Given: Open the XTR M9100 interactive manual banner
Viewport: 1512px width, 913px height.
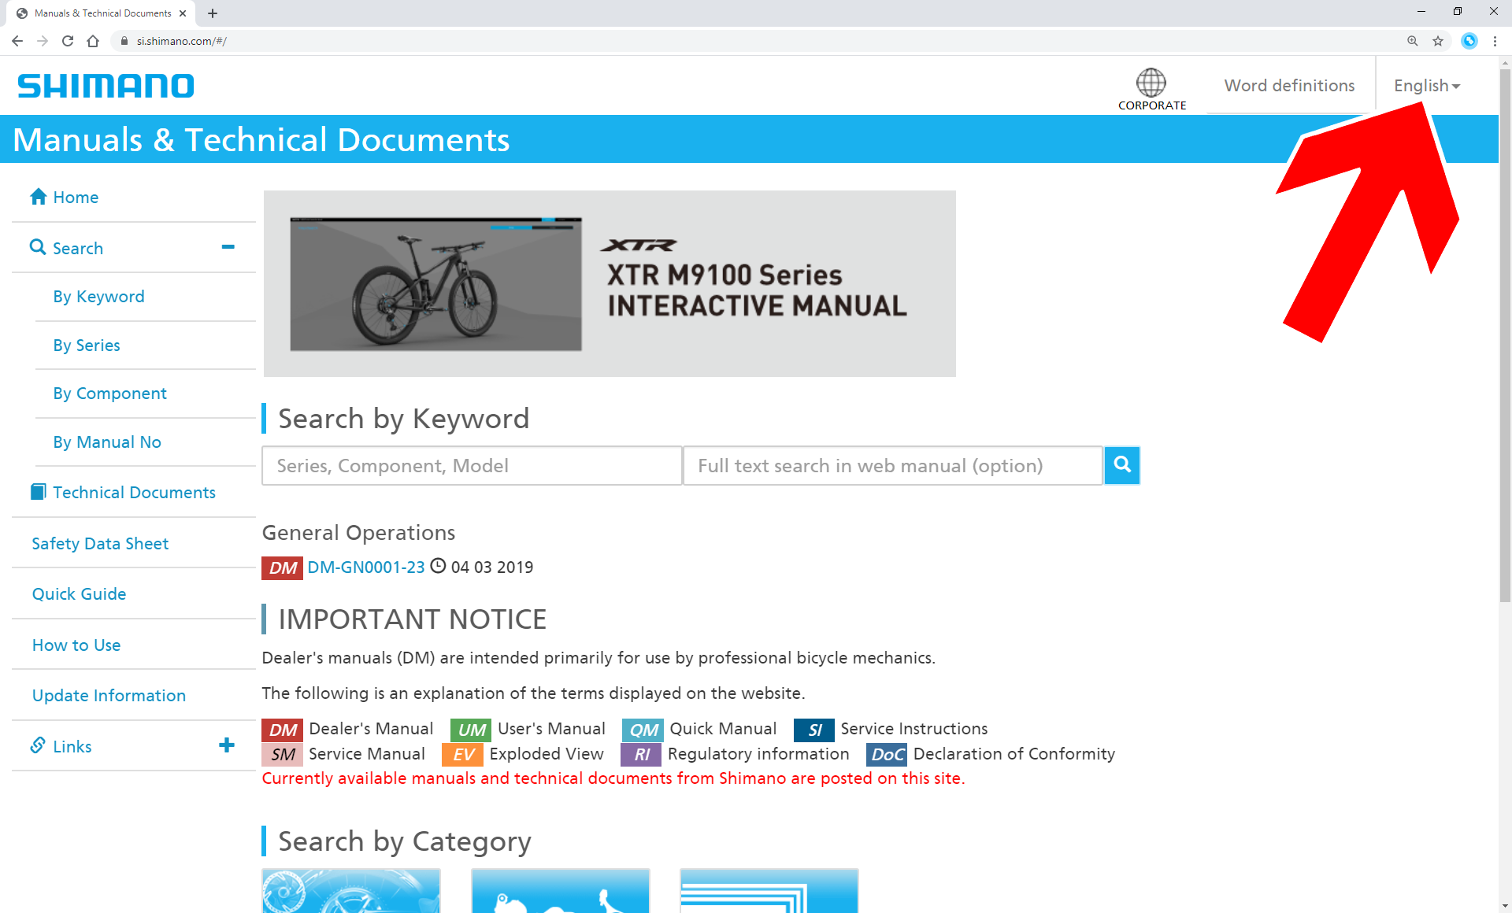Looking at the screenshot, I should coord(610,283).
